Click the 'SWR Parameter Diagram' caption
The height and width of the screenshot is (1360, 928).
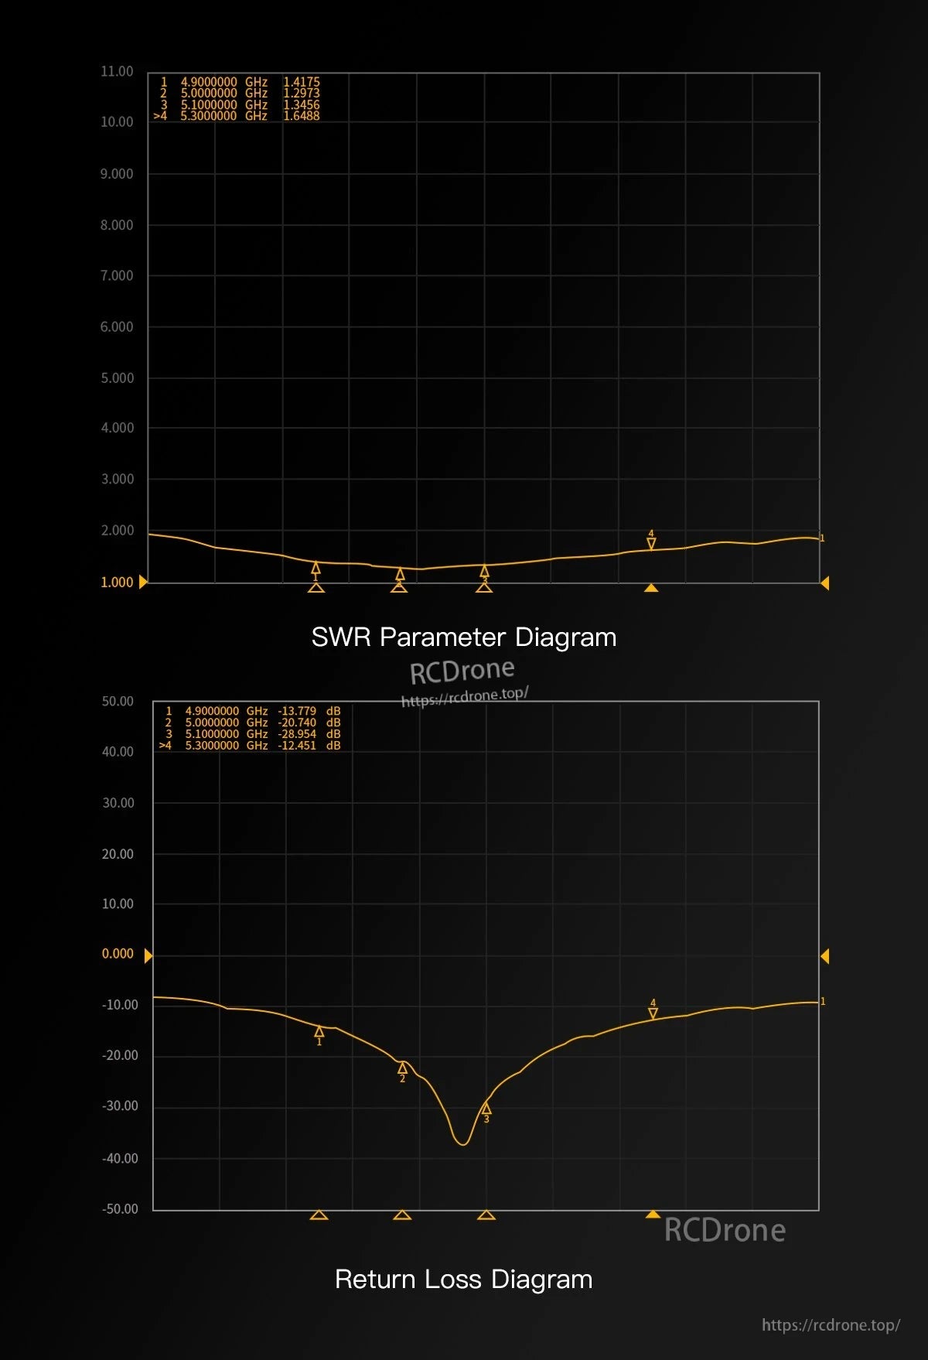[464, 637]
